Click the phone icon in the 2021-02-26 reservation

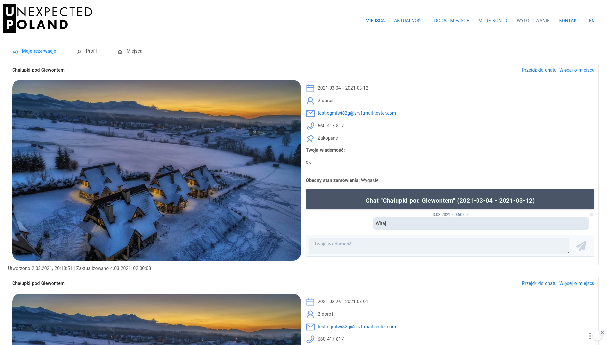(x=310, y=339)
